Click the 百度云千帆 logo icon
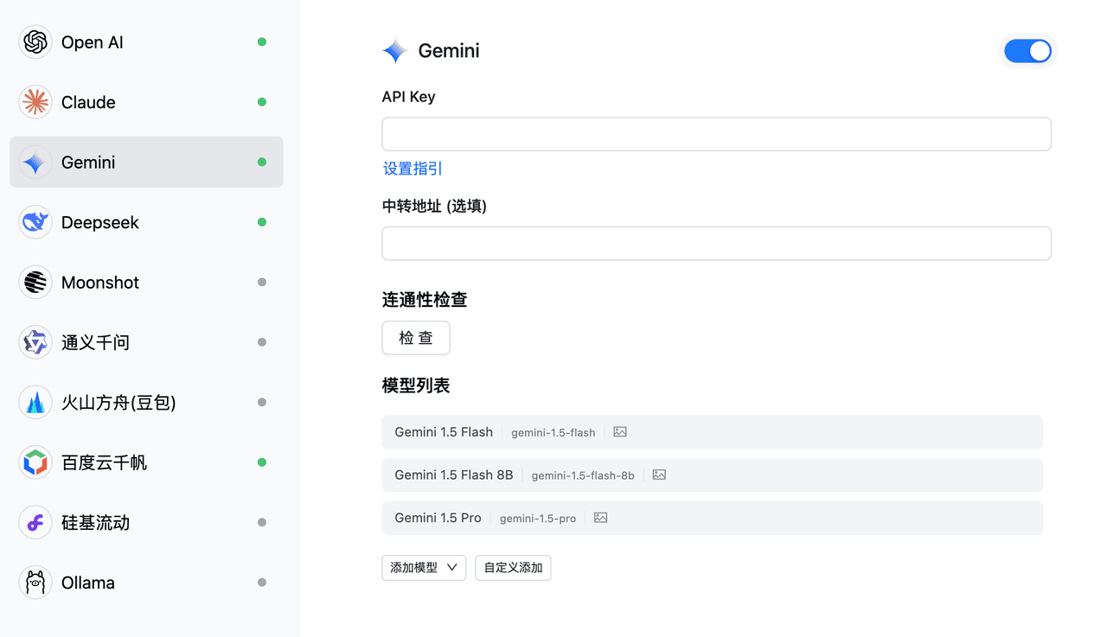 [x=35, y=462]
